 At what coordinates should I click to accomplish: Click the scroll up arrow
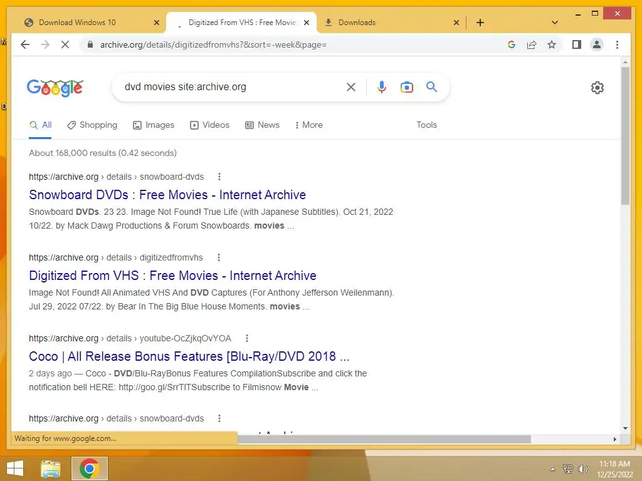625,62
